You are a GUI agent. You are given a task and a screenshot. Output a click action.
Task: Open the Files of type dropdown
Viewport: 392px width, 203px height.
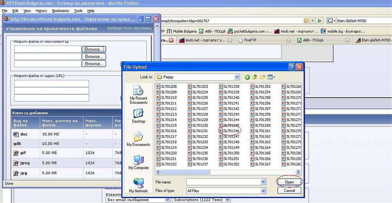click(x=263, y=190)
